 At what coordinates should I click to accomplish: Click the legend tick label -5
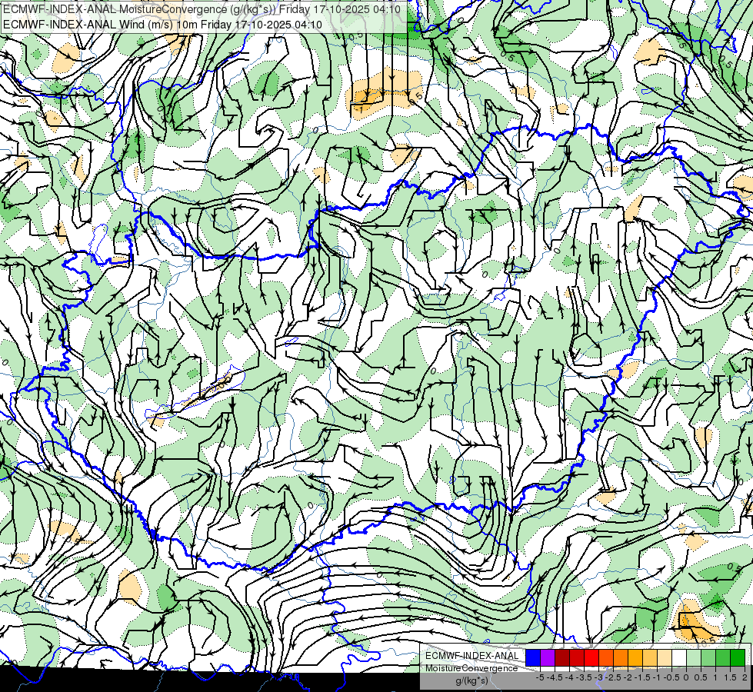pyautogui.click(x=540, y=677)
